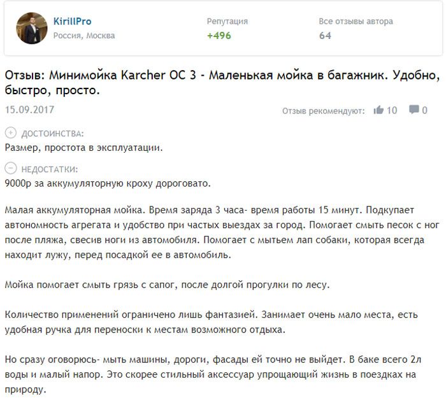This screenshot has height=403, width=446.
Task: Click the recommend count 10
Action: point(392,110)
